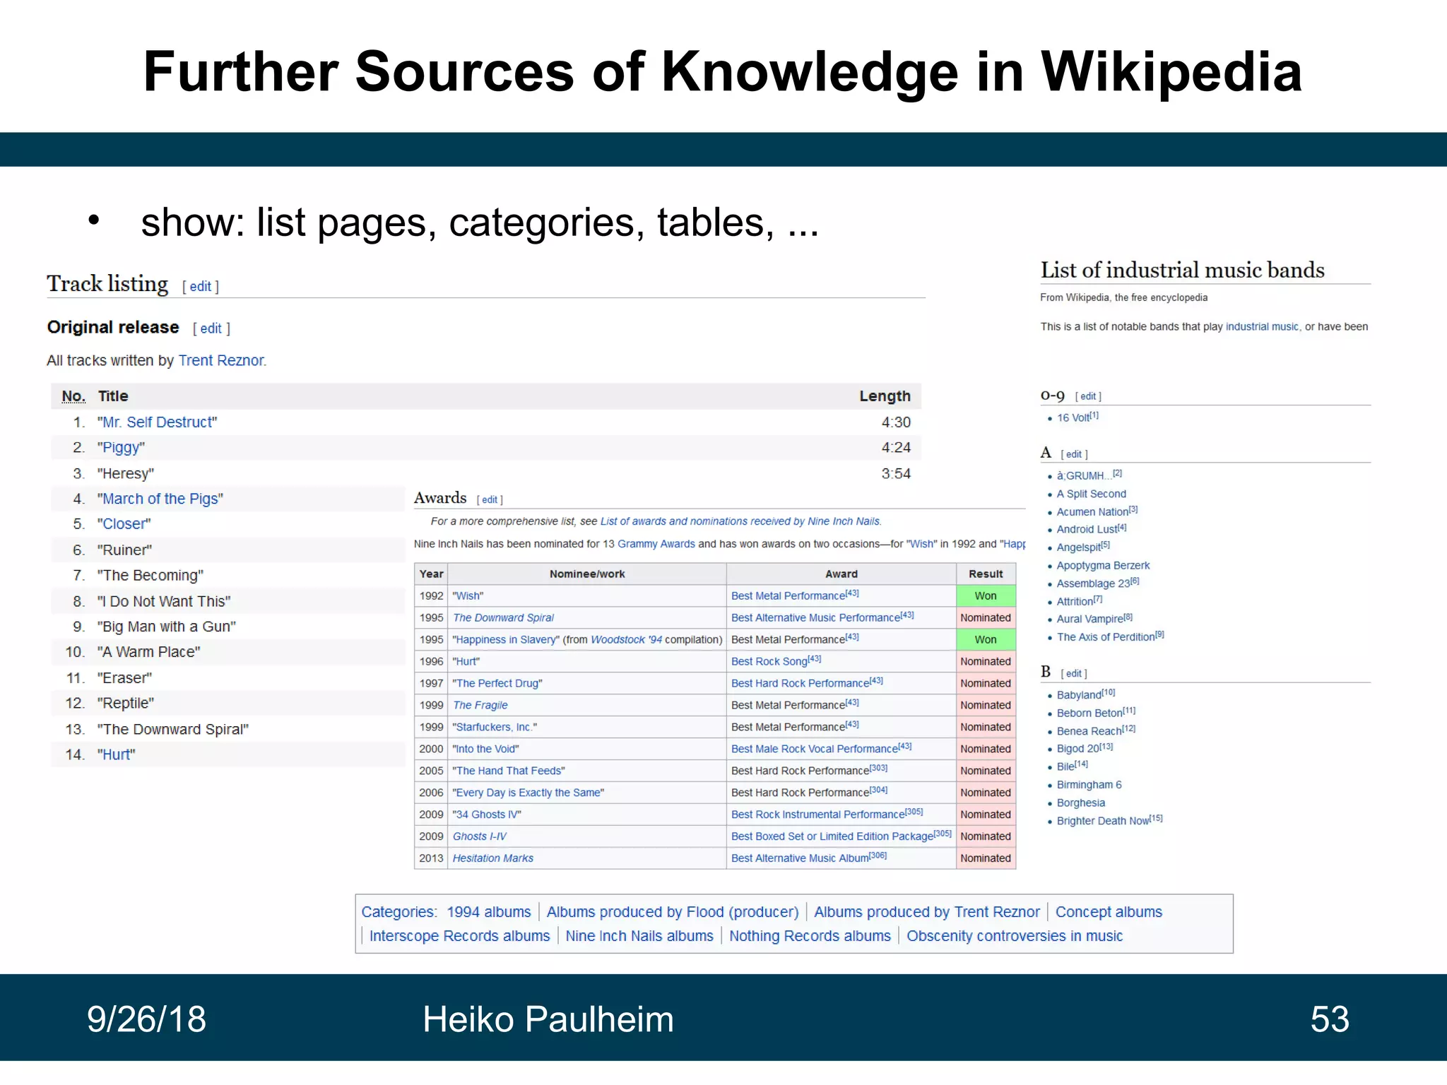Screen dimensions: 1447x1085
Task: Open Obscenity controversies in music category
Action: [x=1015, y=937]
